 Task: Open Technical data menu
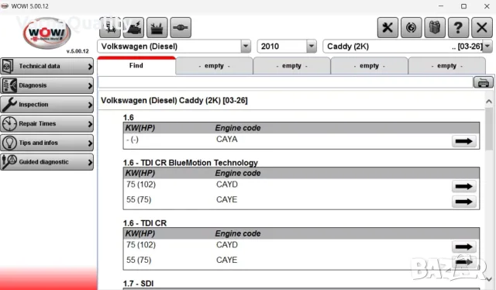click(46, 66)
